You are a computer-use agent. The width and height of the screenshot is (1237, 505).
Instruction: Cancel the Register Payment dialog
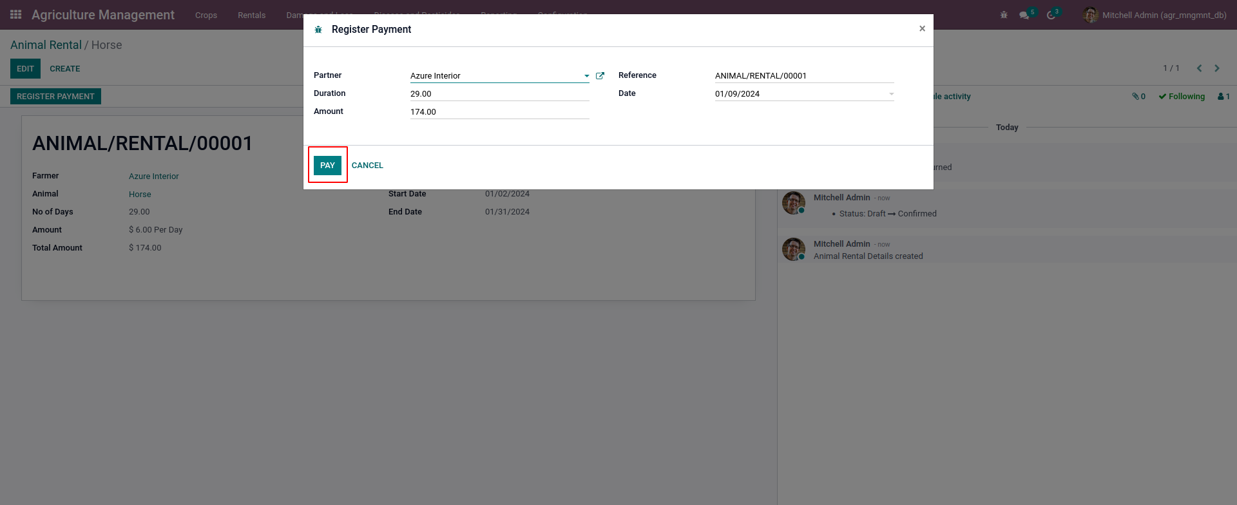click(367, 166)
